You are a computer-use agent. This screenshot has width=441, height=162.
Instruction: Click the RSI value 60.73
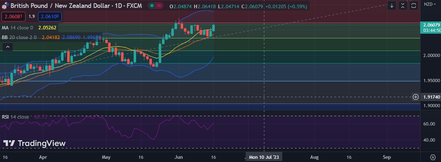(x=41, y=117)
